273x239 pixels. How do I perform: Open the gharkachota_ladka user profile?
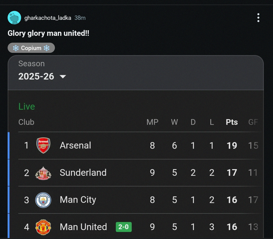[x=48, y=18]
